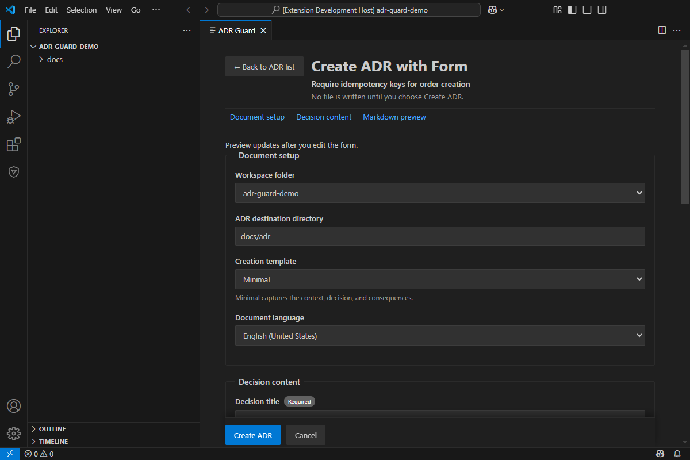690x460 pixels.
Task: Open the Selection menu
Action: point(82,10)
